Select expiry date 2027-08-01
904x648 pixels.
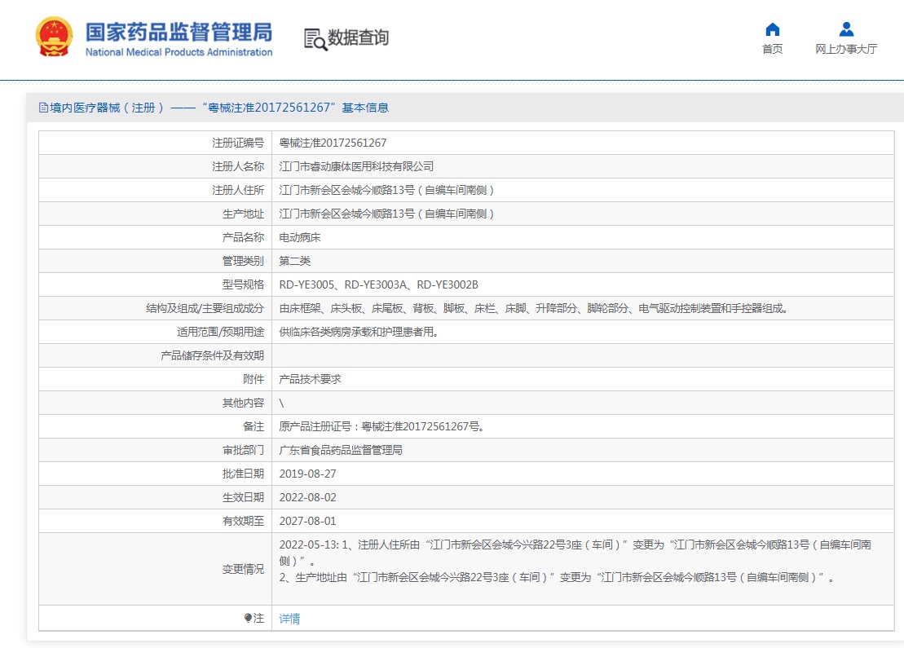(308, 521)
